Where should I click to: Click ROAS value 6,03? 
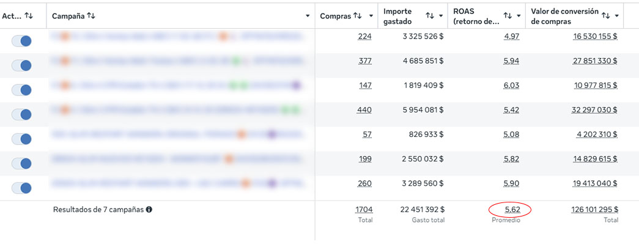click(511, 86)
